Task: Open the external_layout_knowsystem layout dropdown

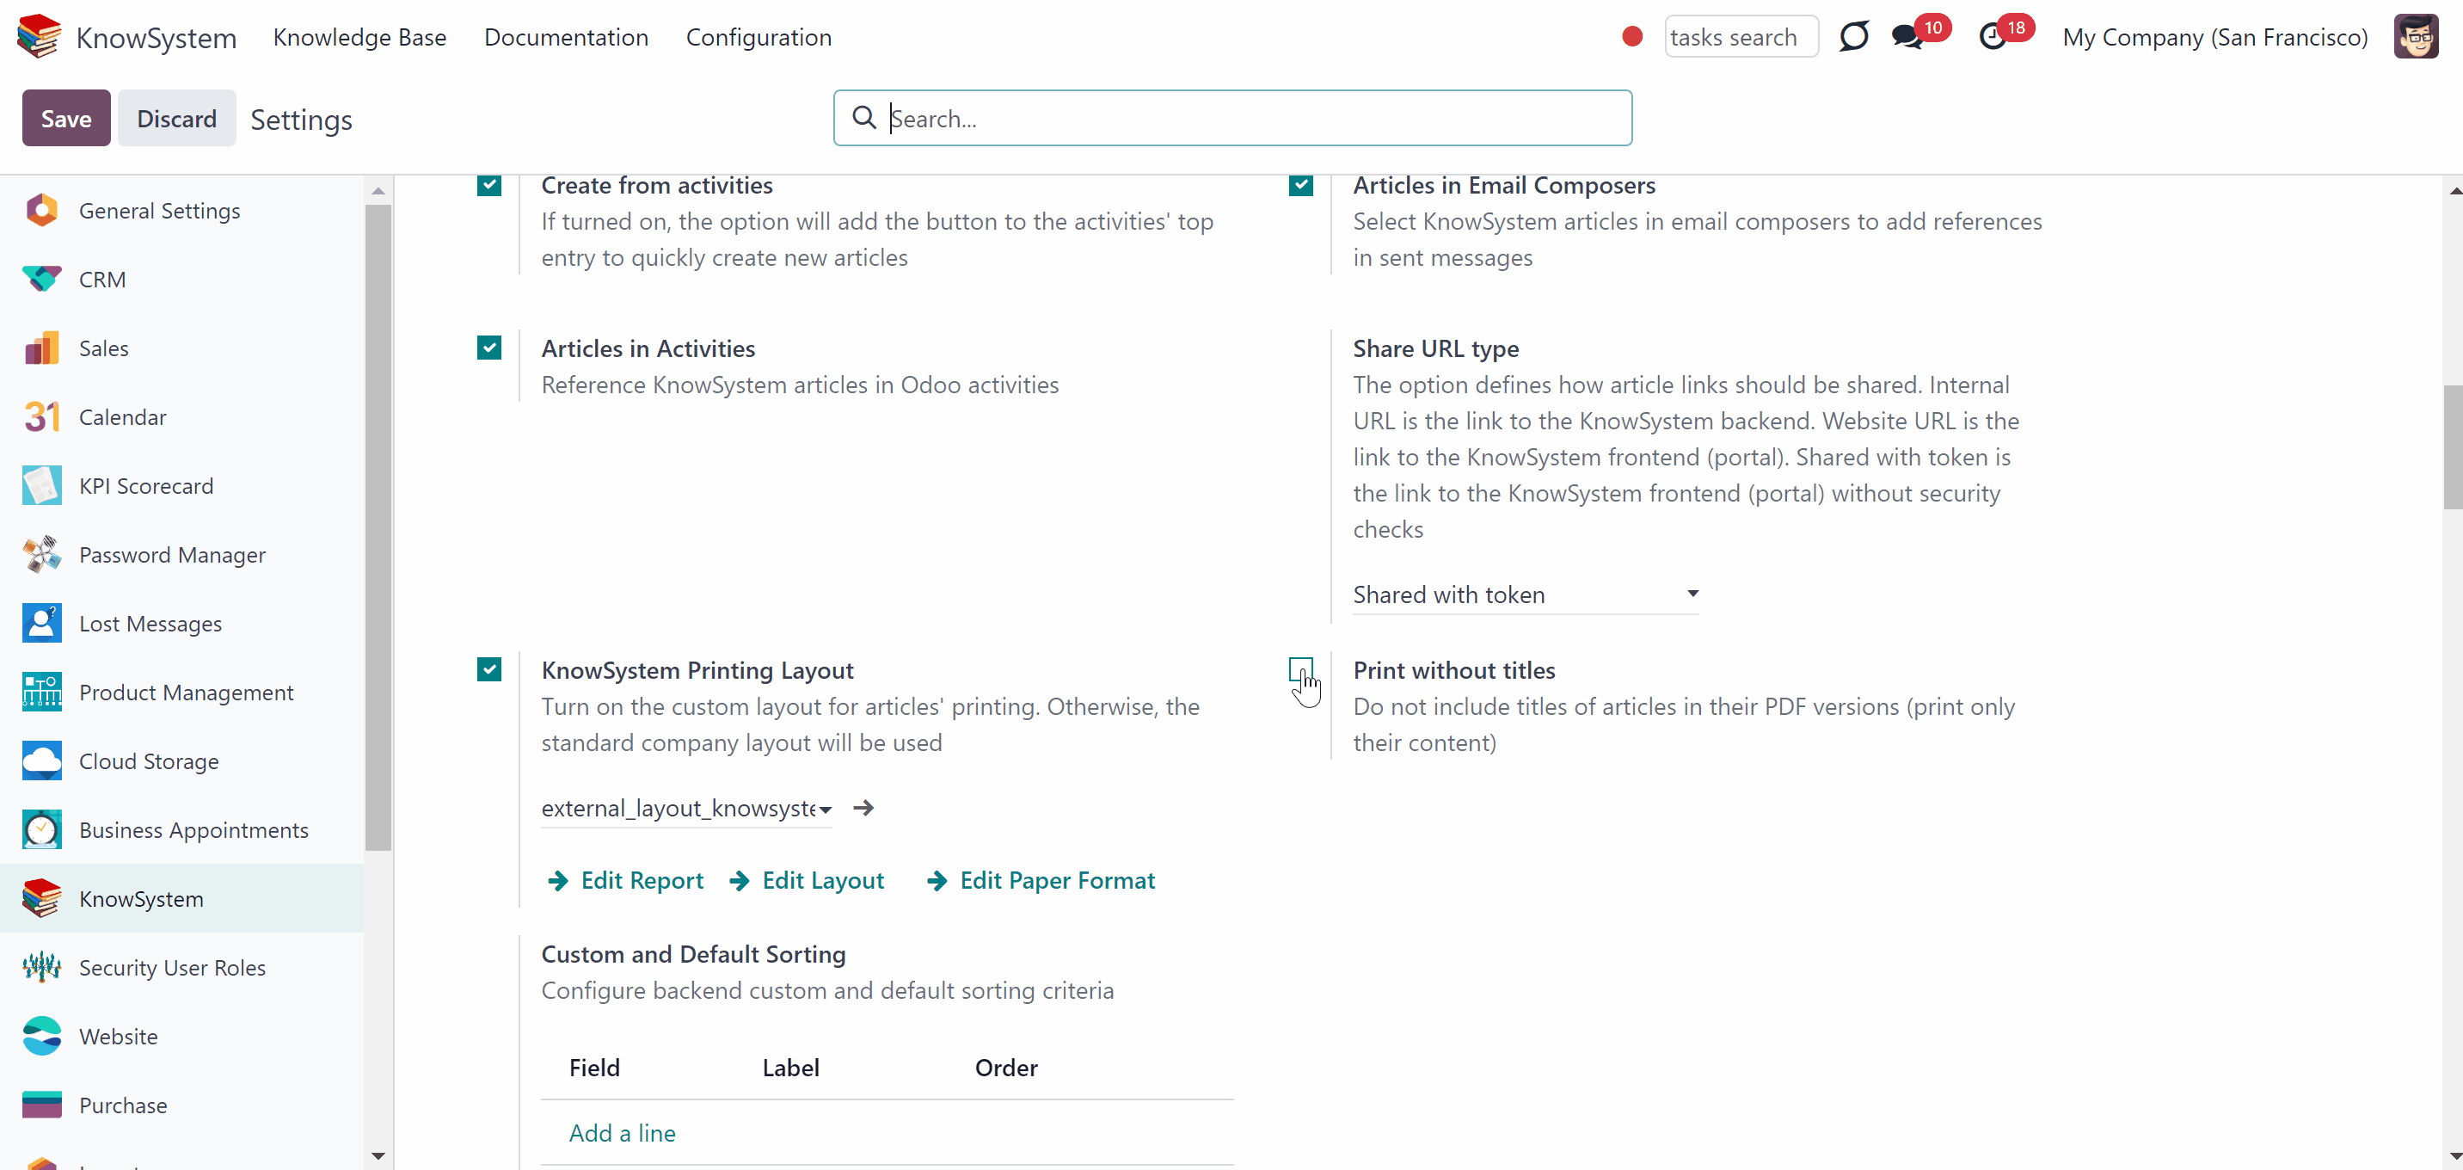Action: click(x=686, y=809)
